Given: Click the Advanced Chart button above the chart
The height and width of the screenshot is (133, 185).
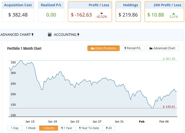Looking at the screenshot, I should [162, 48].
